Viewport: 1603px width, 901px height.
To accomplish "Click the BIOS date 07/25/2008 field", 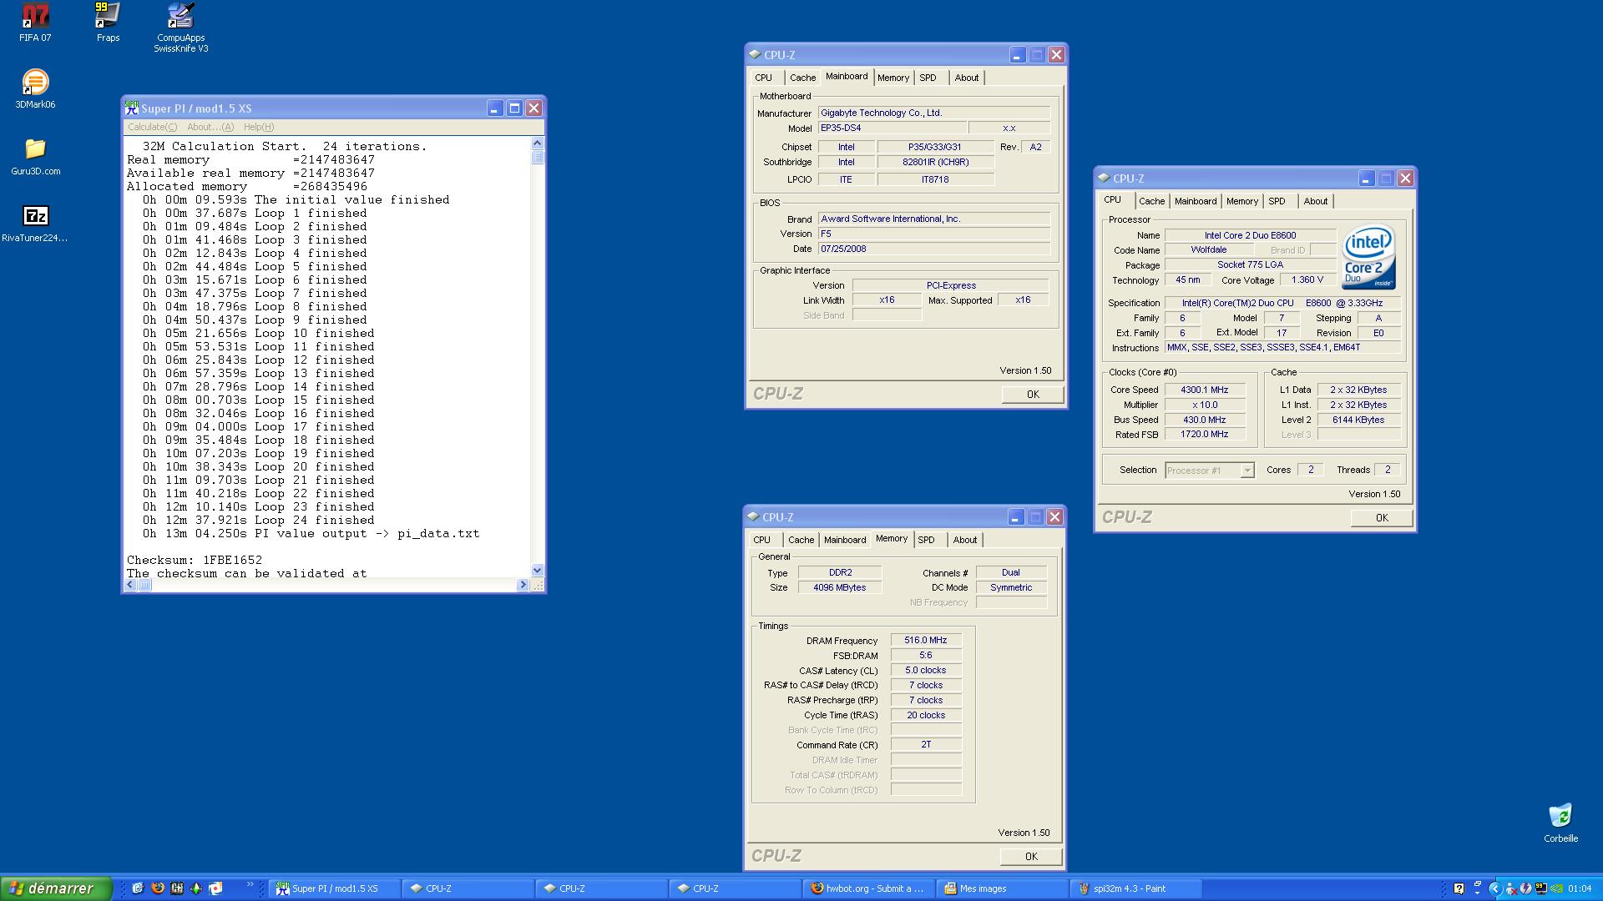I will (x=934, y=249).
